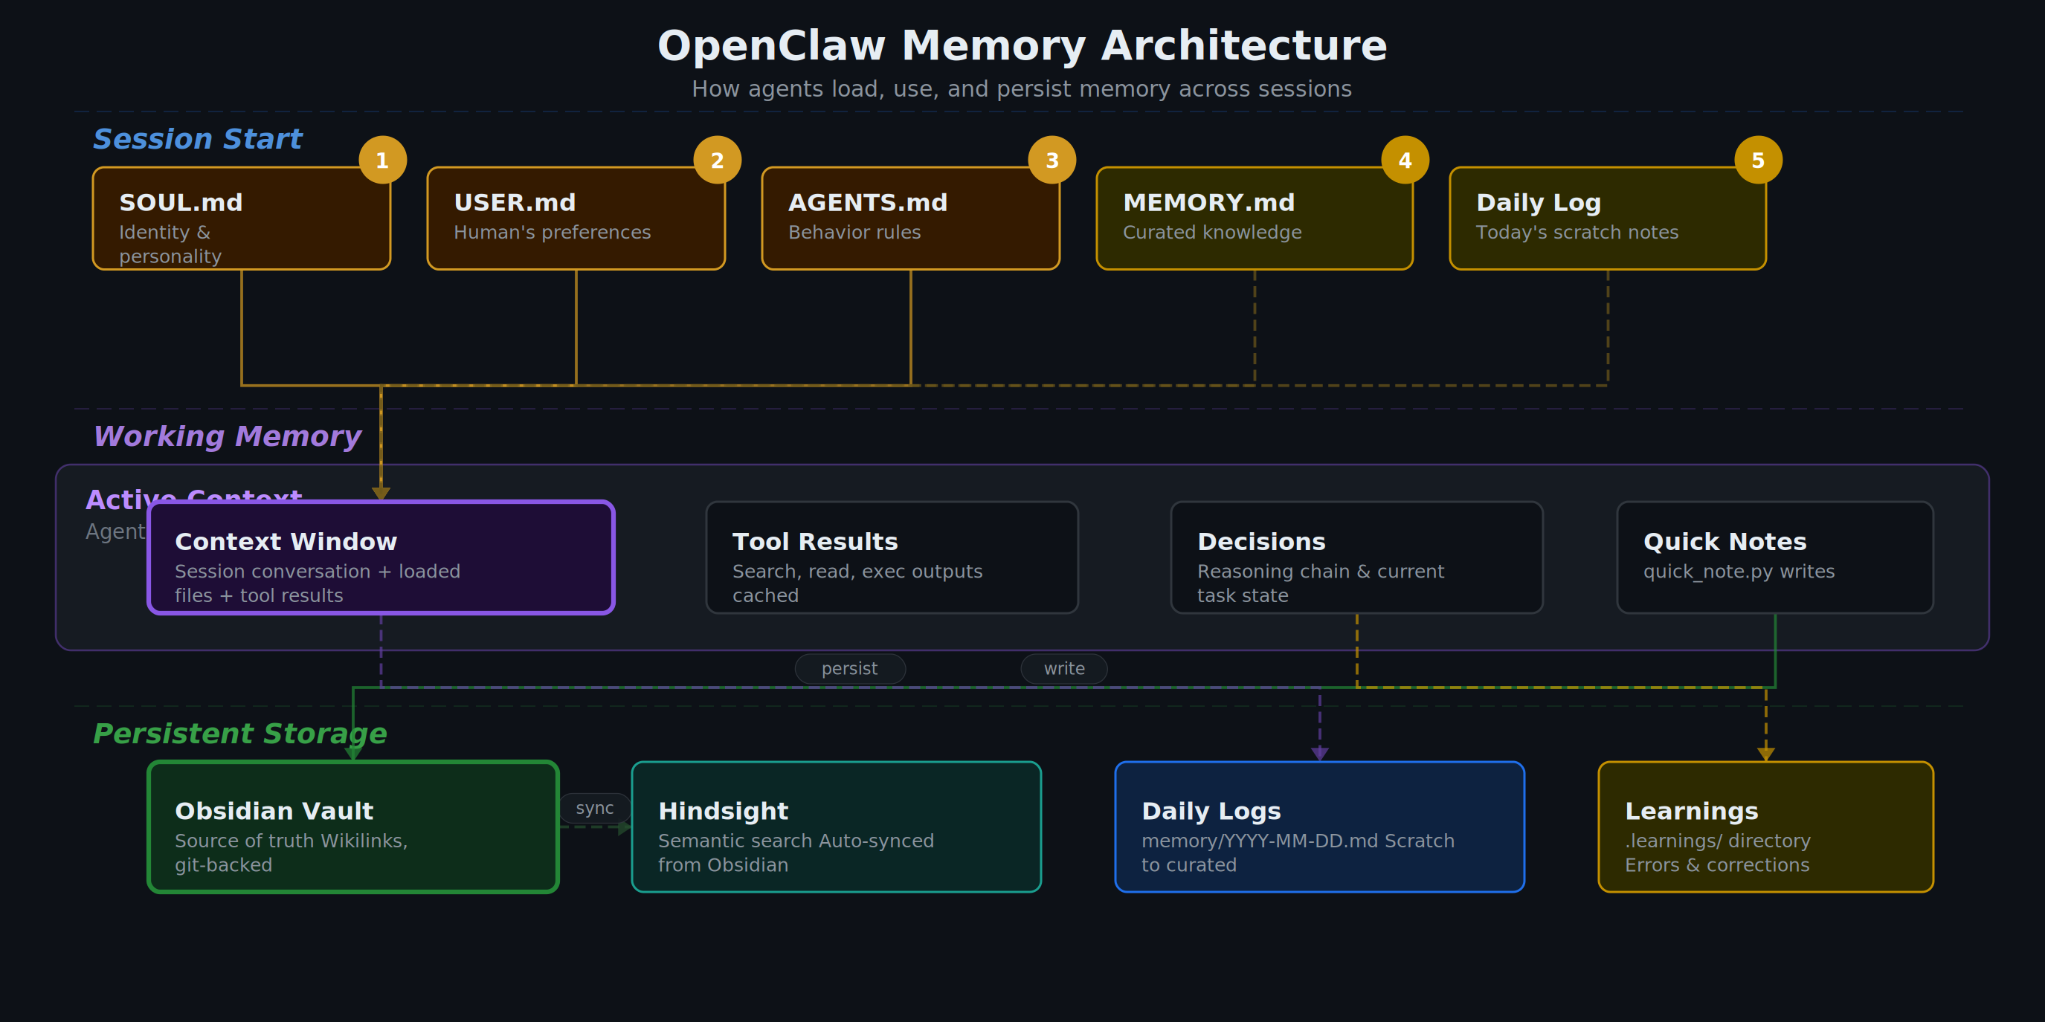Click the numbered badge 4 on MEMORY.md

point(1404,159)
